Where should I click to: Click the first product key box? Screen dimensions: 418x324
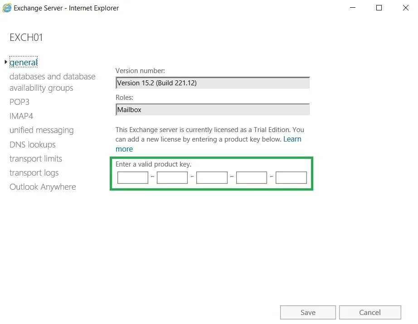133,178
